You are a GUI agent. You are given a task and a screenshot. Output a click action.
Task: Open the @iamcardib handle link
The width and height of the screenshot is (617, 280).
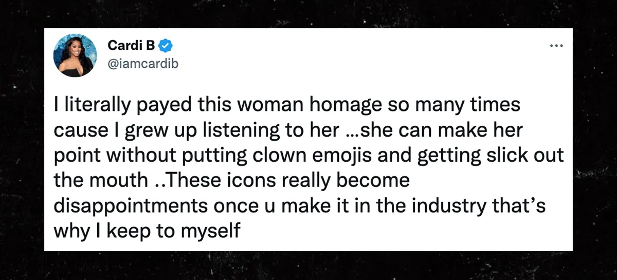(x=143, y=63)
